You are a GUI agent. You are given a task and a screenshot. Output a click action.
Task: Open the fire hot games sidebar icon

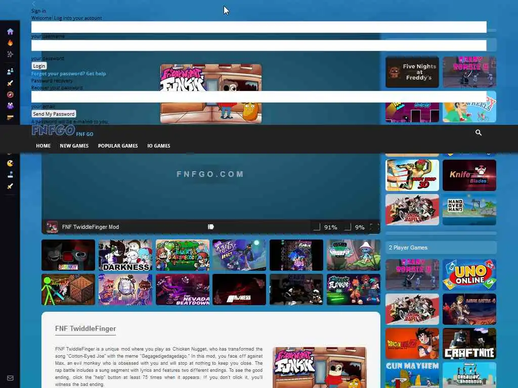tap(10, 43)
